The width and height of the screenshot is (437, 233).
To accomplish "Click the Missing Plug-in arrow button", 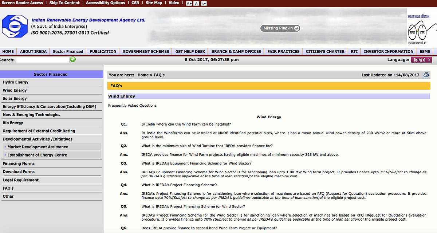I will click(280, 28).
